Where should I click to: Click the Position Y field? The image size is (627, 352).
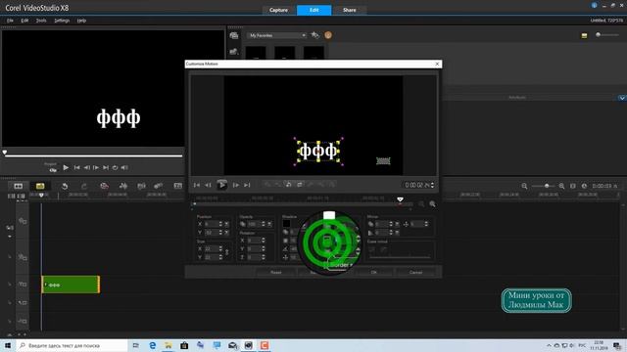pyautogui.click(x=211, y=233)
